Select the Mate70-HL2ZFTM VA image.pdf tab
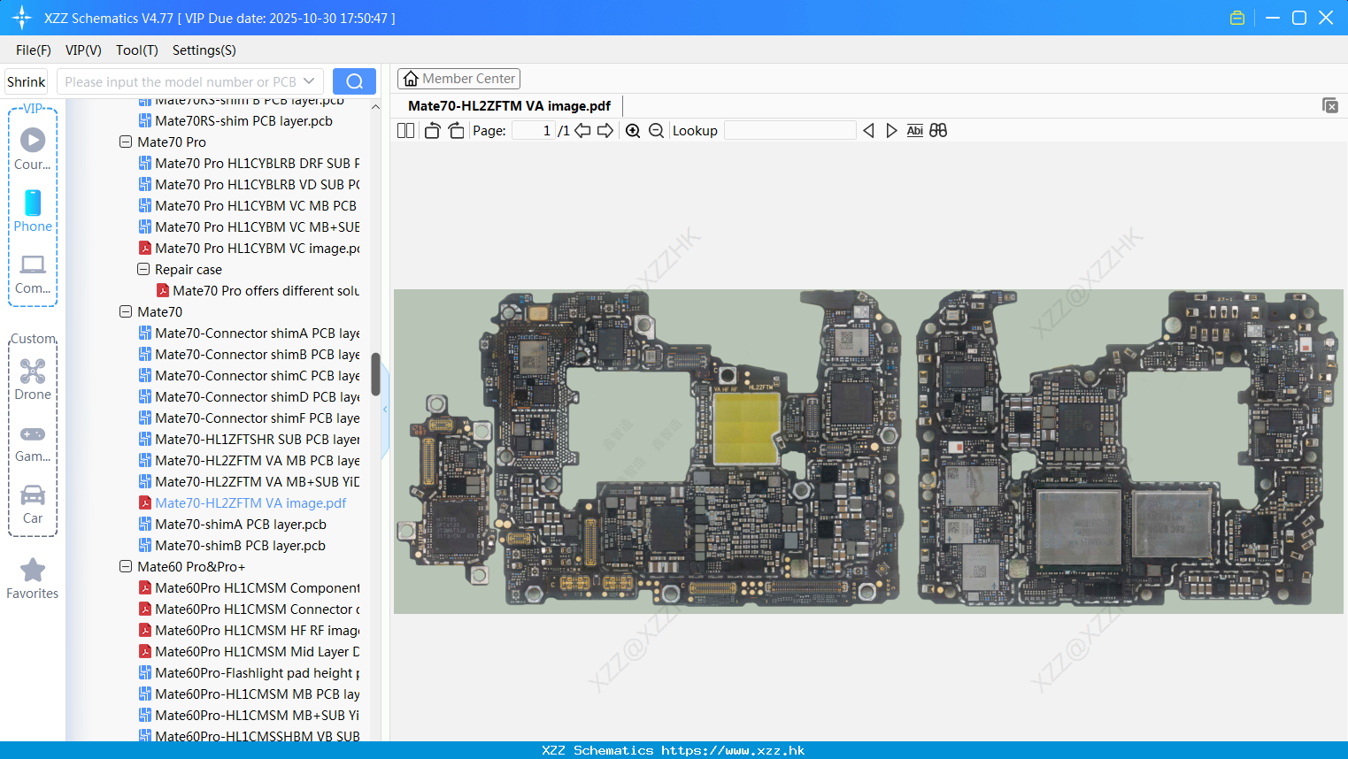 click(x=509, y=106)
